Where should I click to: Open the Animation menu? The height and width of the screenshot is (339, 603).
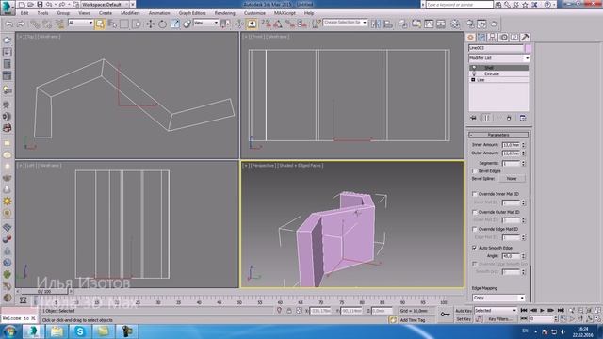click(x=159, y=13)
